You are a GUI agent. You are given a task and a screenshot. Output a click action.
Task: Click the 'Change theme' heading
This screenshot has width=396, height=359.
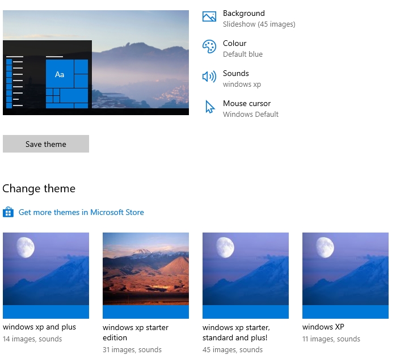tap(39, 189)
